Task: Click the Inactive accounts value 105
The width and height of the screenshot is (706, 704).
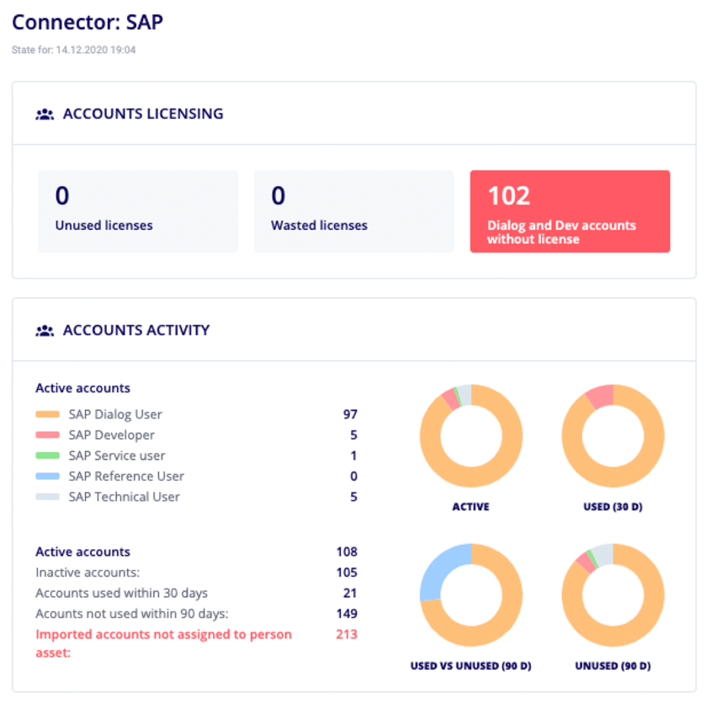Action: (347, 573)
